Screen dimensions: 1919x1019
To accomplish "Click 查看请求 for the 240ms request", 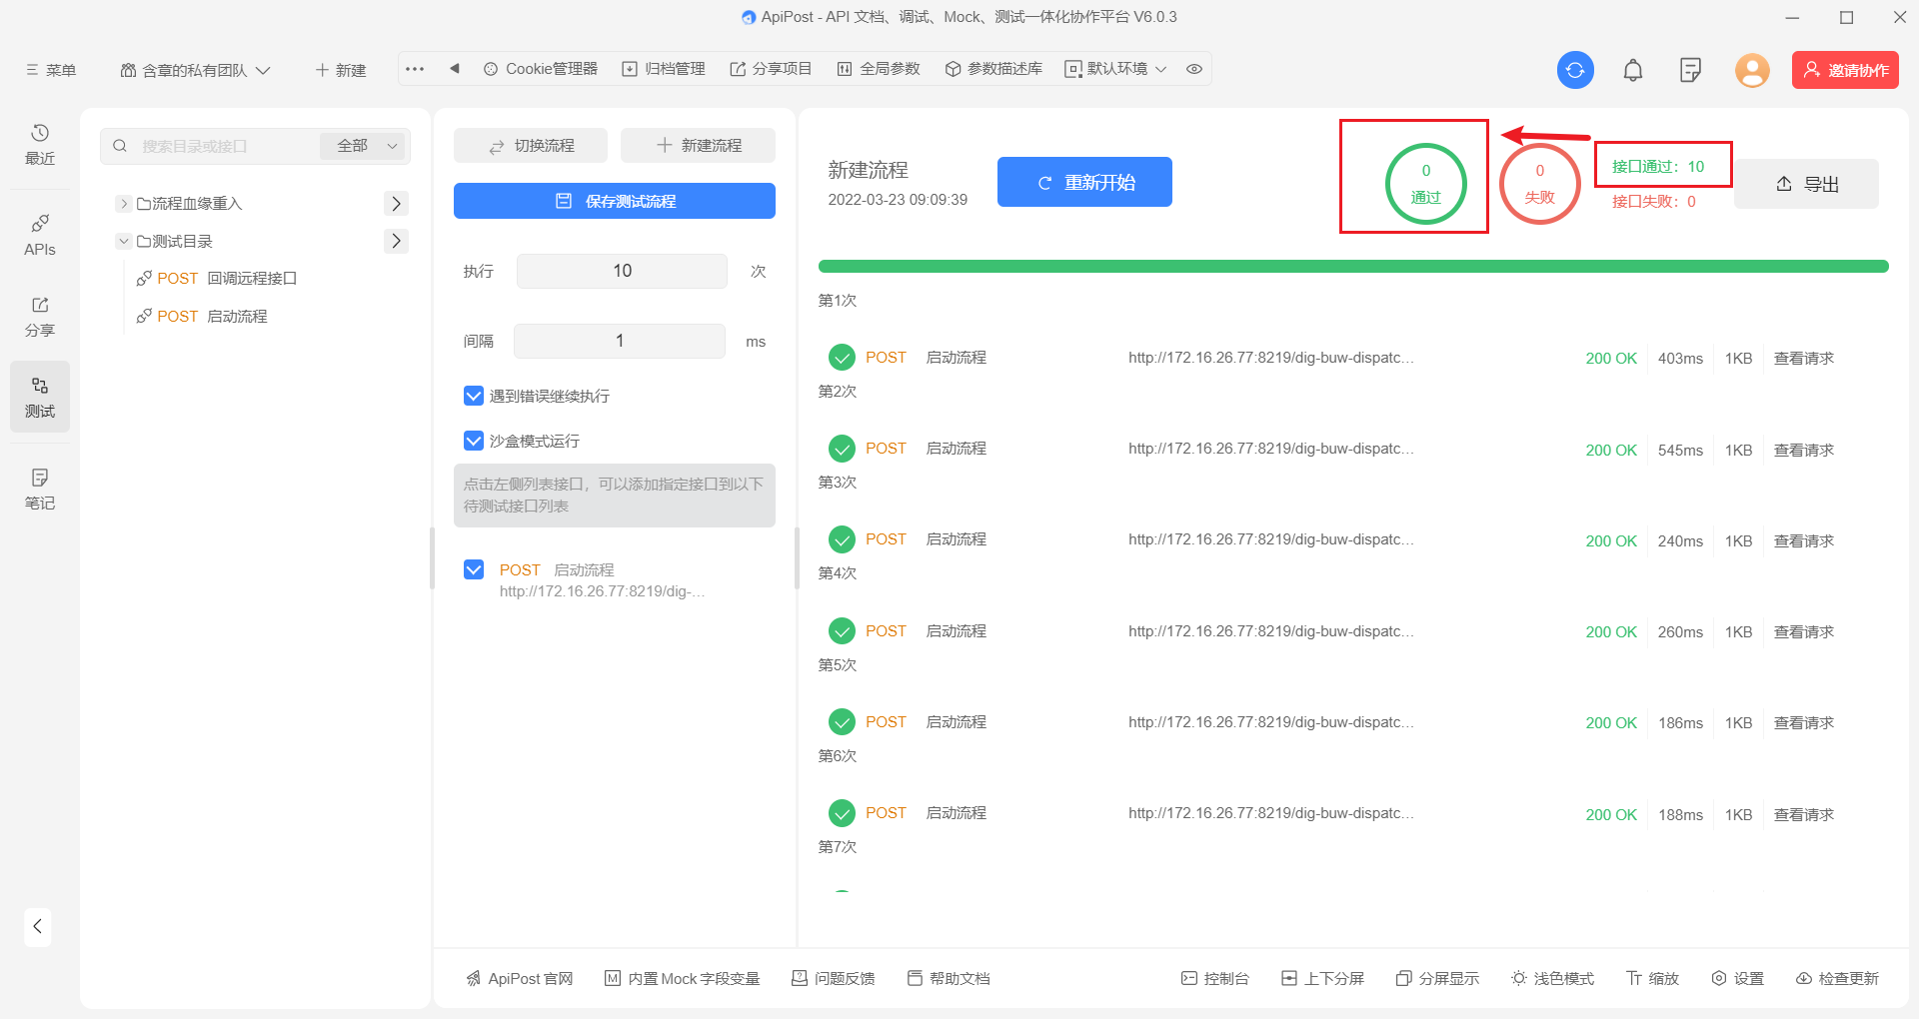I will [1804, 541].
